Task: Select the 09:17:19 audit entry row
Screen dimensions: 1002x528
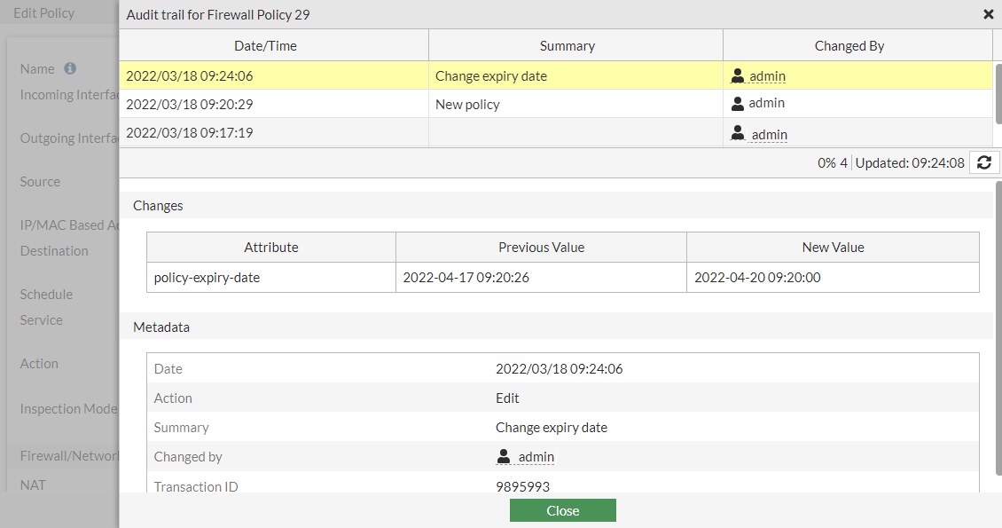Action: pos(190,133)
